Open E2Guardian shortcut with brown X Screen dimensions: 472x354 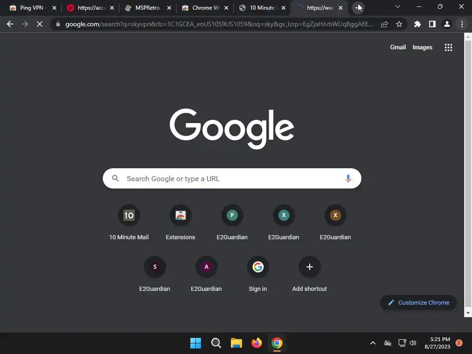(x=336, y=223)
